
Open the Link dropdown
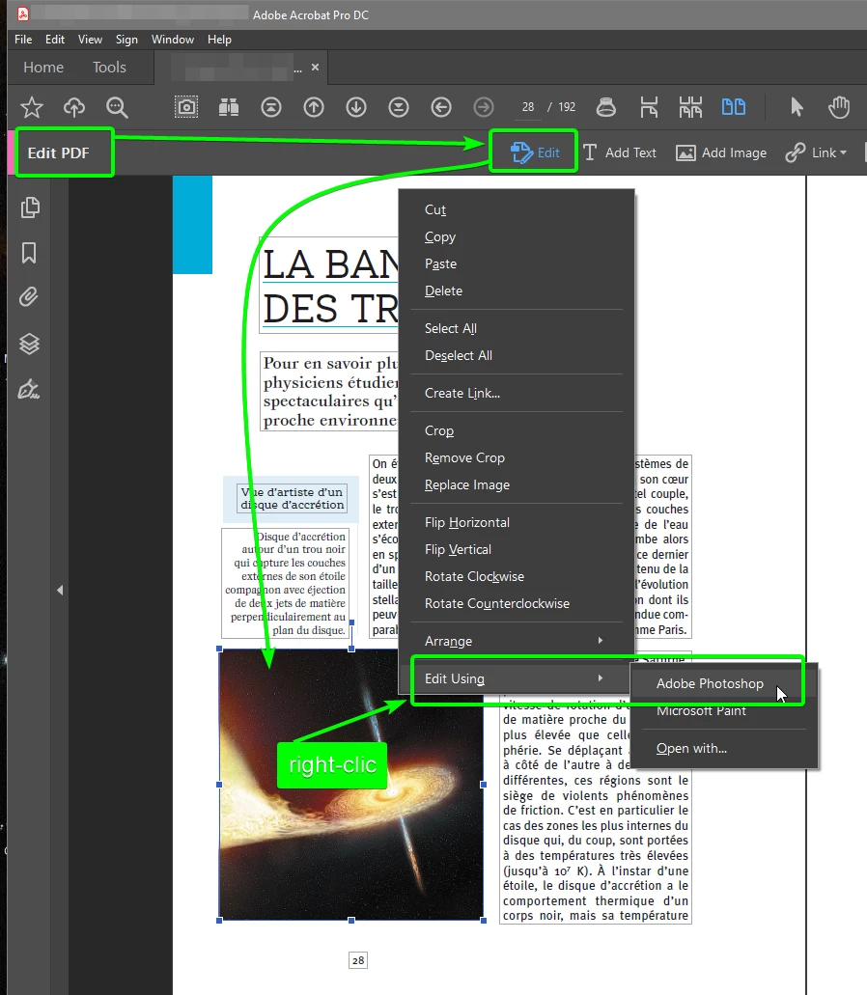tap(816, 152)
